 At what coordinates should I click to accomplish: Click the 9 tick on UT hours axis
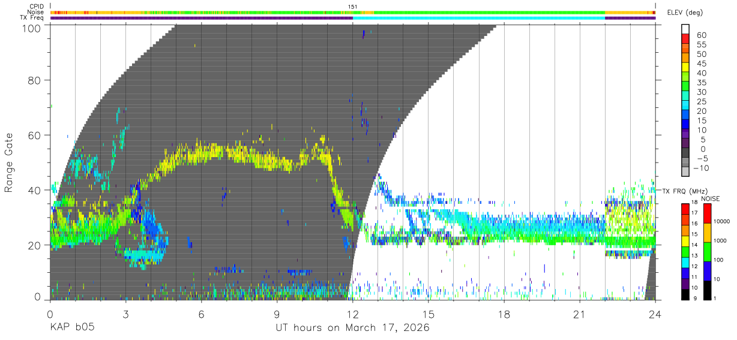click(277, 314)
